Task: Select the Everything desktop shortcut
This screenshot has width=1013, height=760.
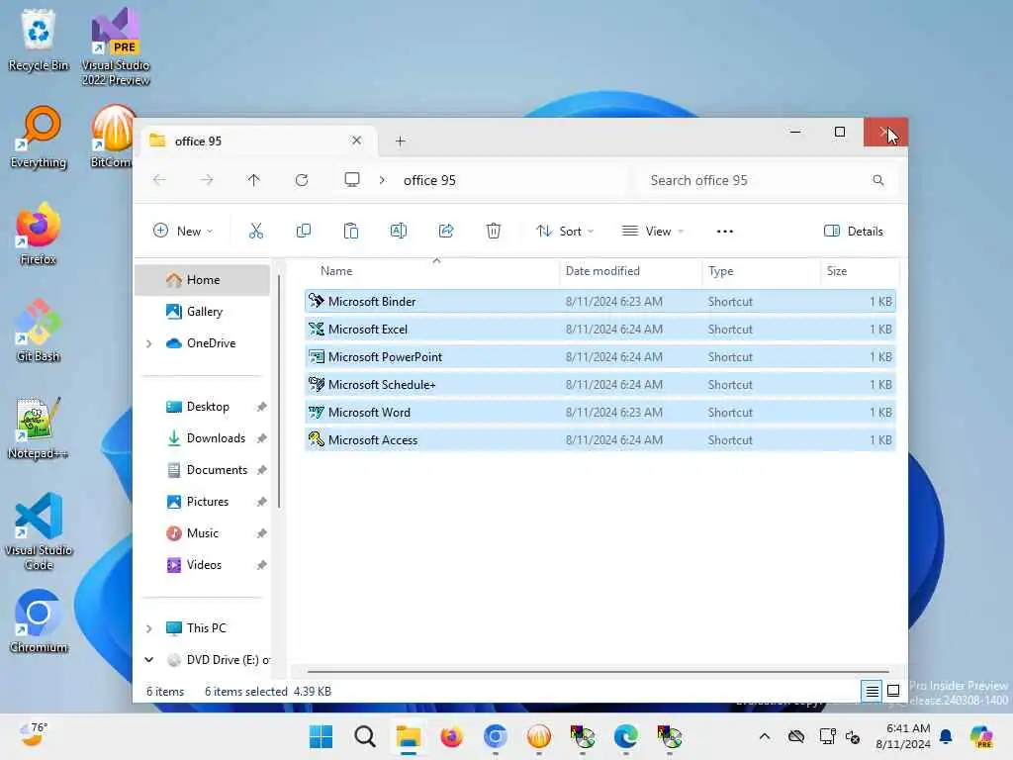Action: click(39, 137)
